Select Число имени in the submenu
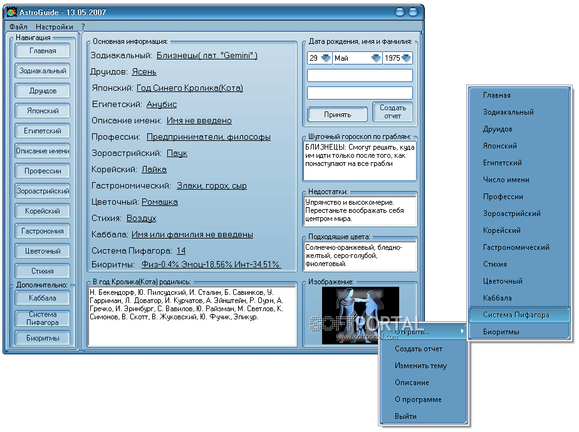The height and width of the screenshot is (432, 579). pos(519,180)
